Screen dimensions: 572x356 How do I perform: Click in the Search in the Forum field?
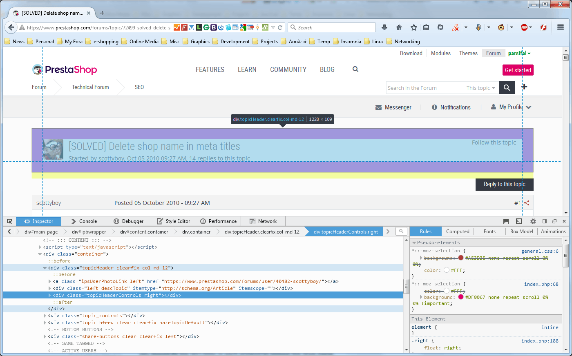[x=425, y=88]
